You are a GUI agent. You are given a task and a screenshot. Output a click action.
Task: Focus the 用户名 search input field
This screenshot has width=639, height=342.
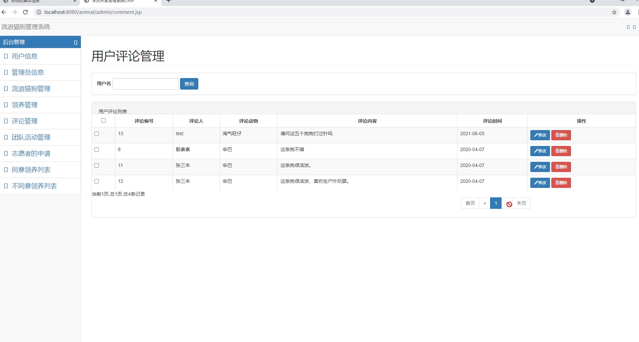146,84
